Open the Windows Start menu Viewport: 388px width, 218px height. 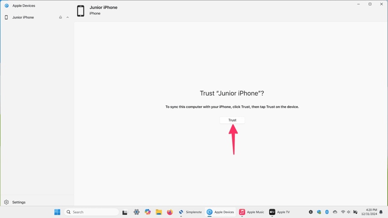coord(57,212)
